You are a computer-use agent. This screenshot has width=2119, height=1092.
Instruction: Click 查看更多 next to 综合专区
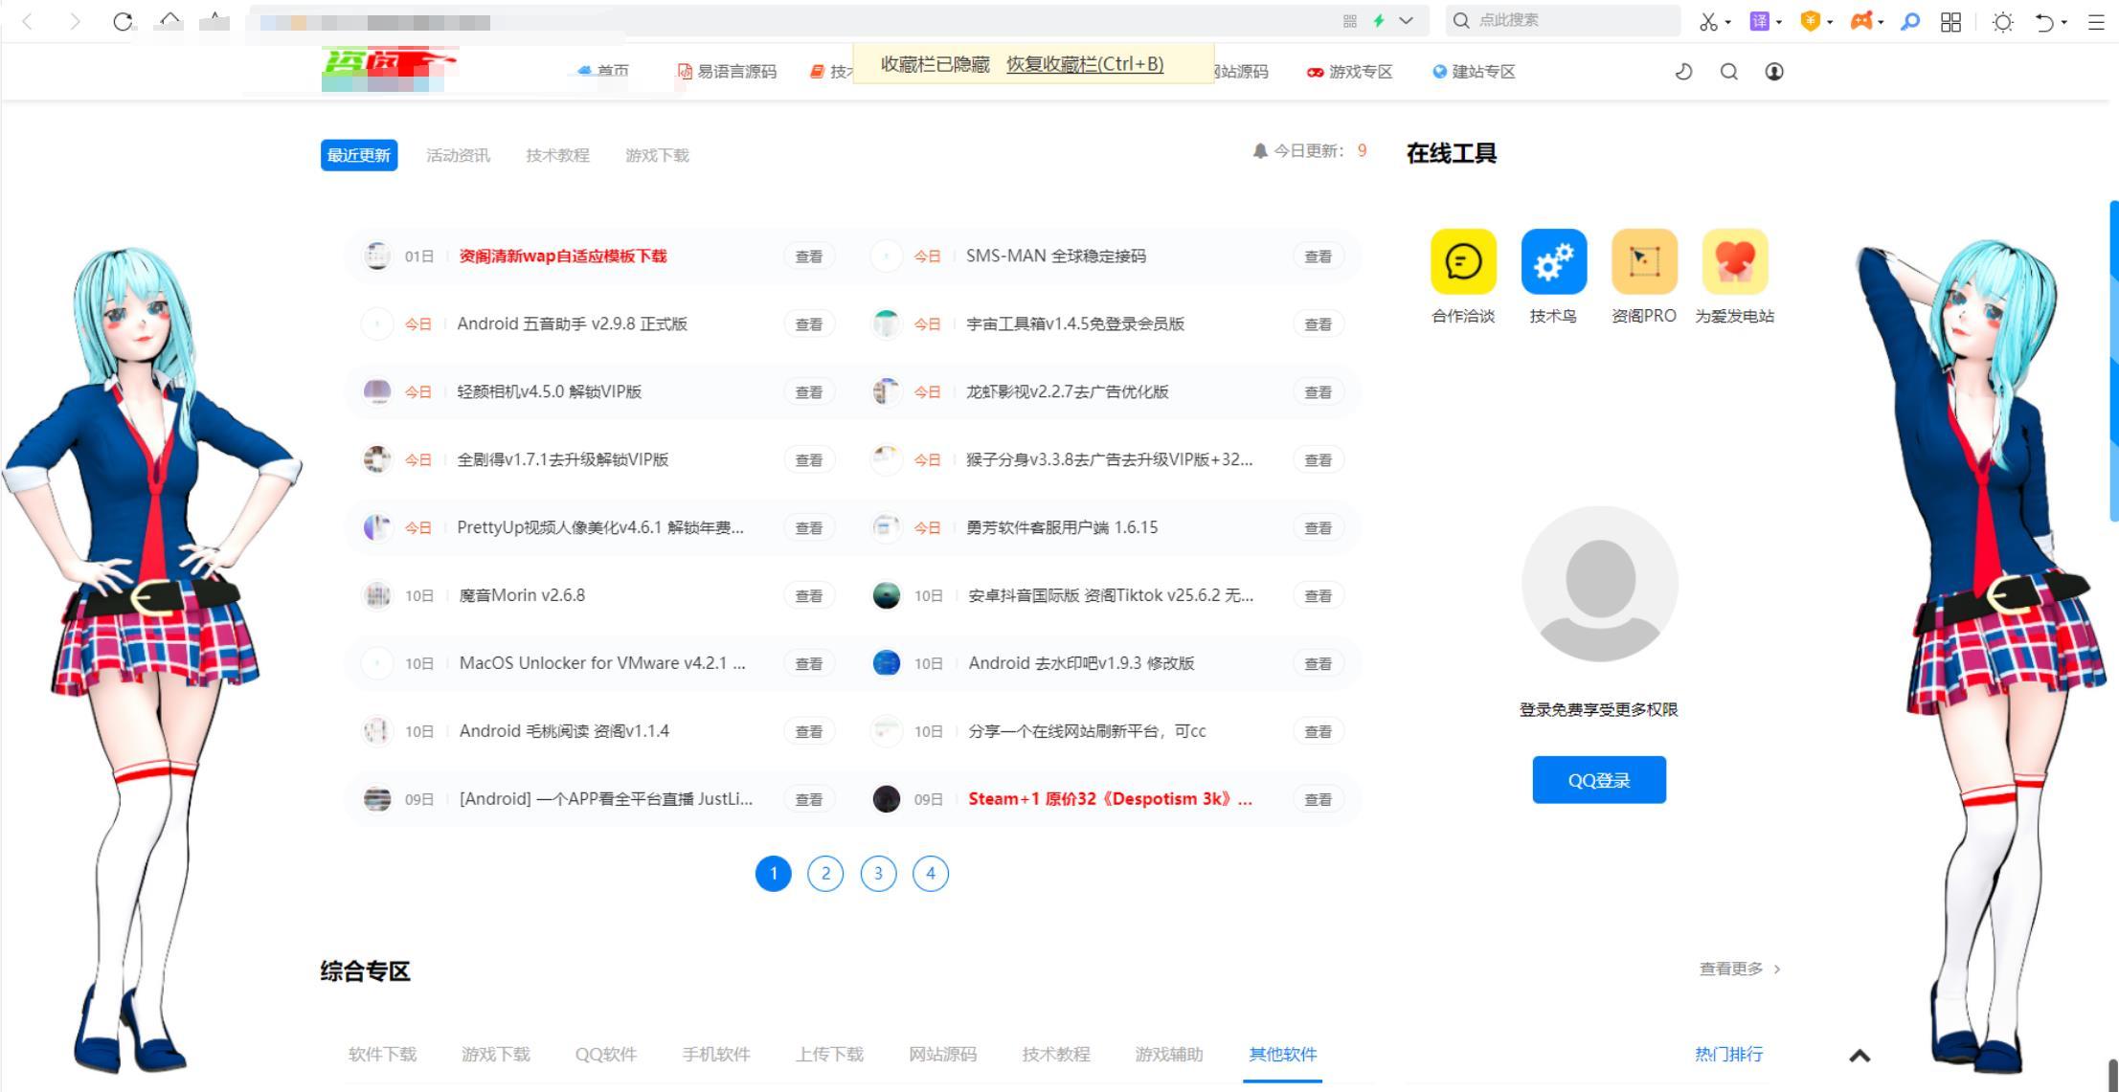point(1740,969)
